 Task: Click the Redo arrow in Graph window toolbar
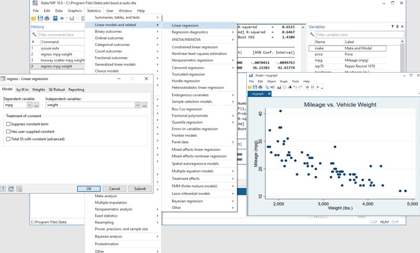pyautogui.click(x=300, y=87)
